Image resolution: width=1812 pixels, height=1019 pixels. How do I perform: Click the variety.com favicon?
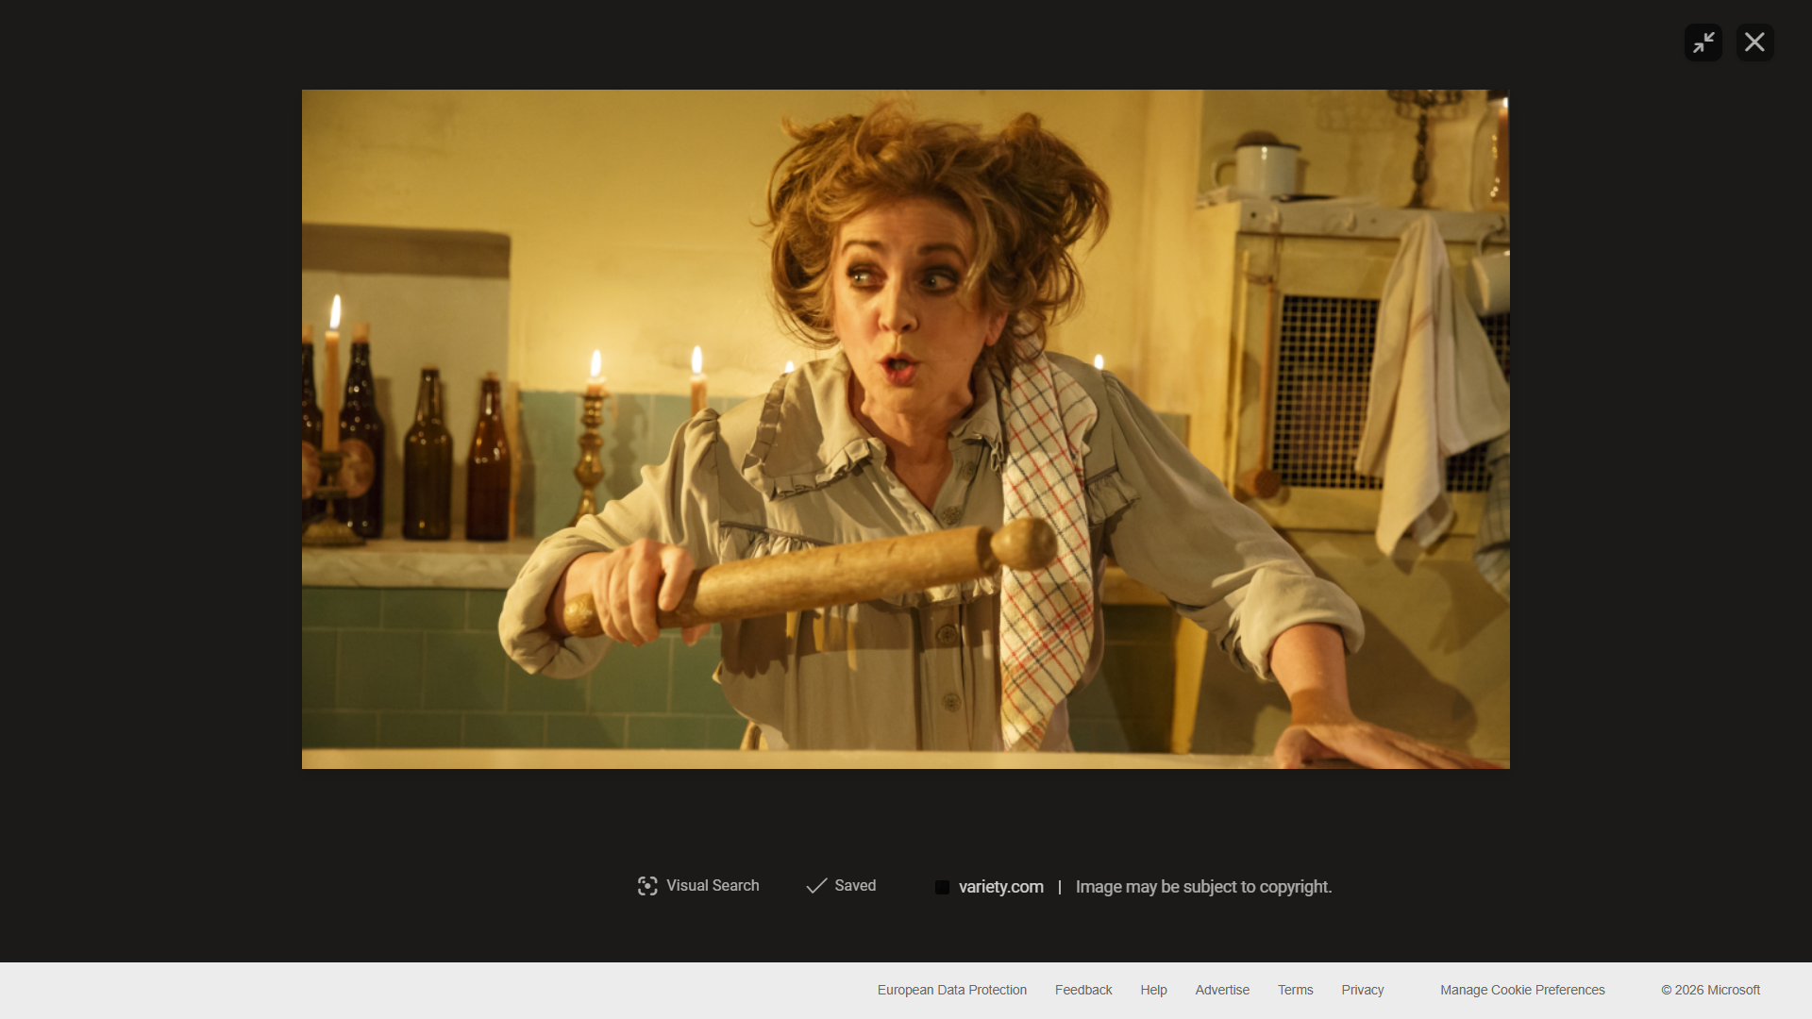(x=941, y=887)
